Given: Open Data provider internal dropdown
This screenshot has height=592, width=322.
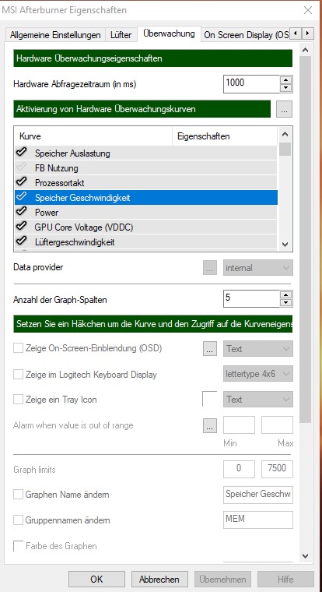Looking at the screenshot, I should tap(258, 268).
